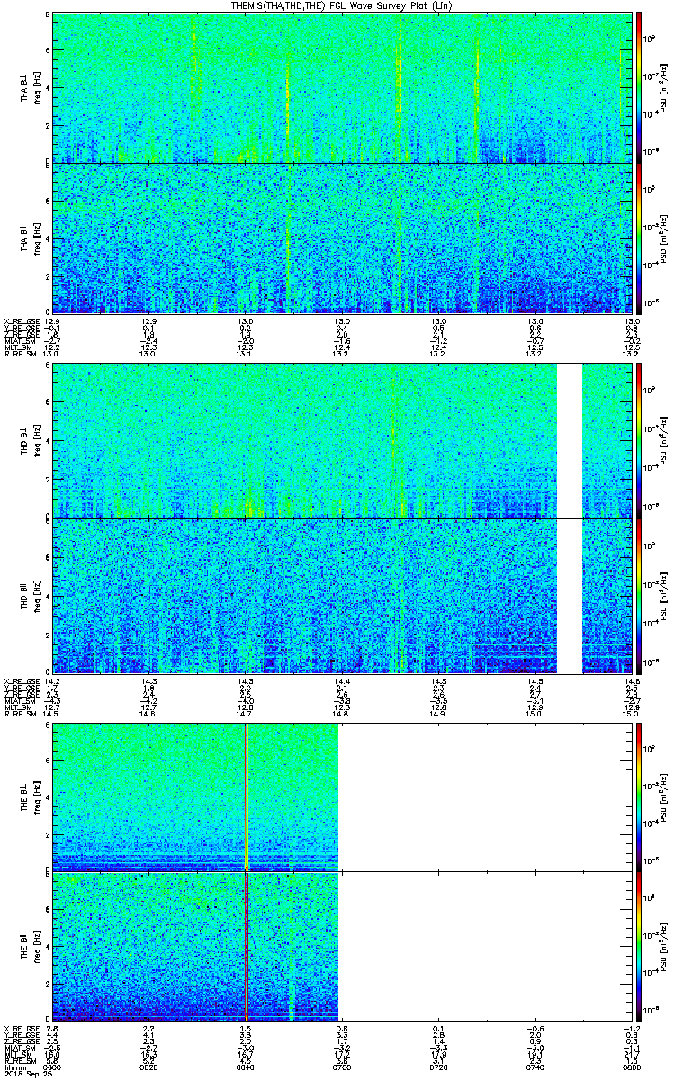The width and height of the screenshot is (675, 1080).
Task: Select the THD B-perpendicular spectrogram panel
Action: (x=341, y=440)
